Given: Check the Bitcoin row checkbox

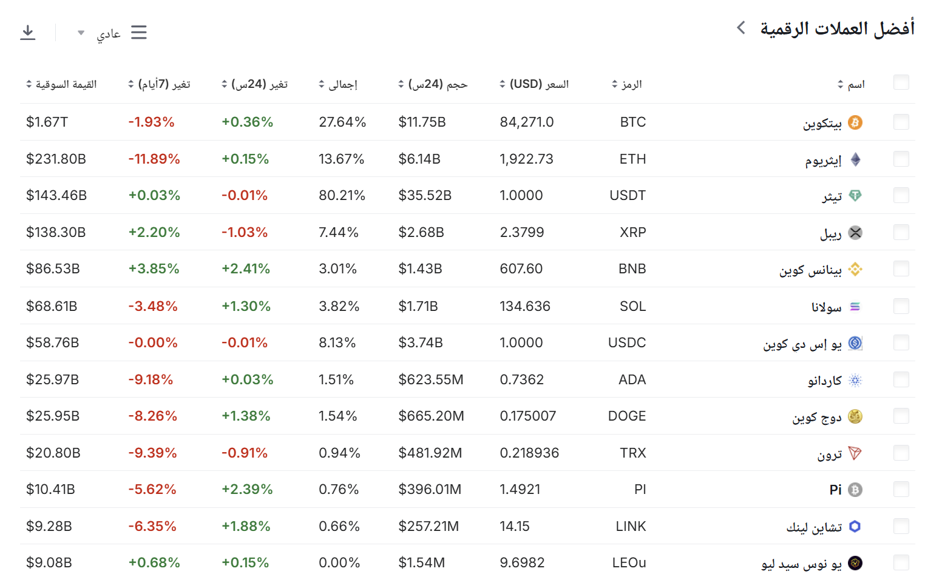Looking at the screenshot, I should point(901,122).
